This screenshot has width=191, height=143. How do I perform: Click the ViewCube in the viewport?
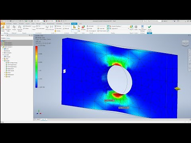pos(185,43)
